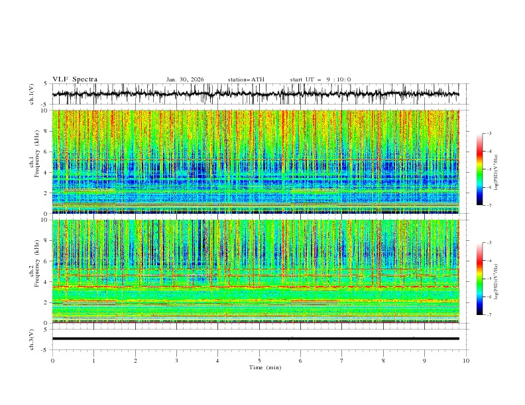Click the 'station=ATH' label
The height and width of the screenshot is (405, 525).
(246, 79)
